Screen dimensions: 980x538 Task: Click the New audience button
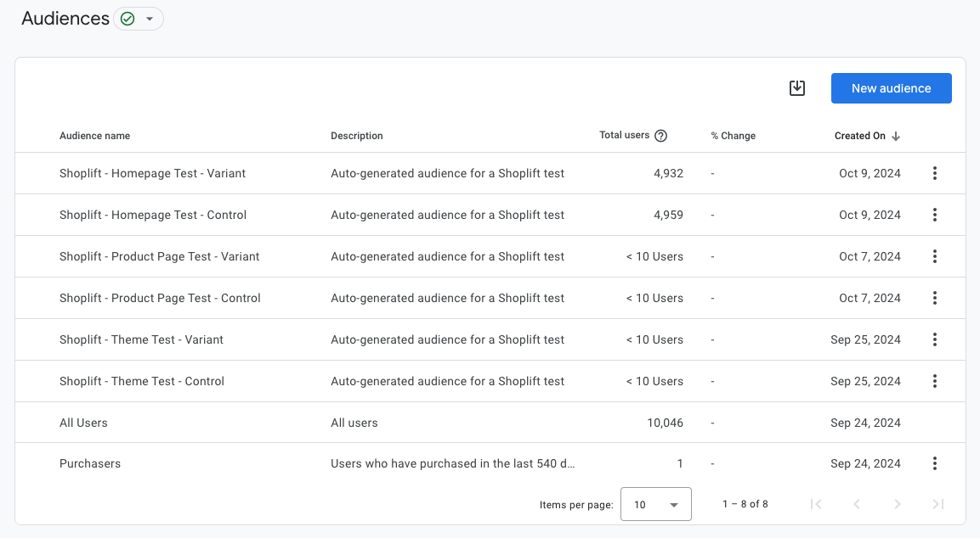(x=891, y=88)
